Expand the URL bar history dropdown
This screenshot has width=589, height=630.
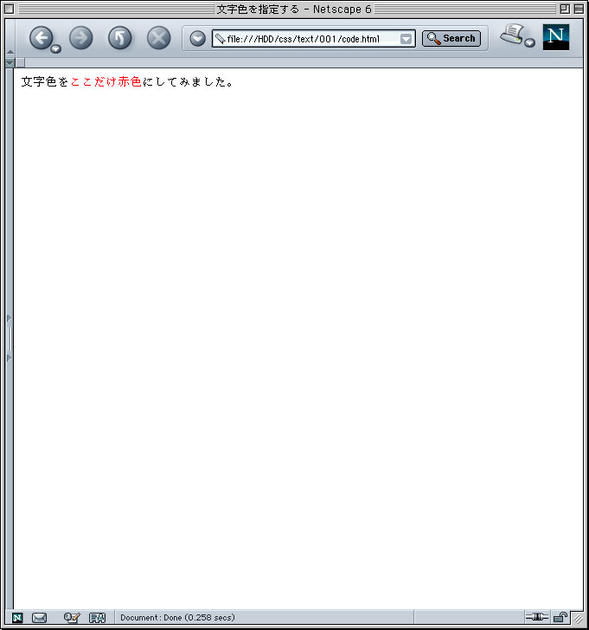click(x=407, y=39)
